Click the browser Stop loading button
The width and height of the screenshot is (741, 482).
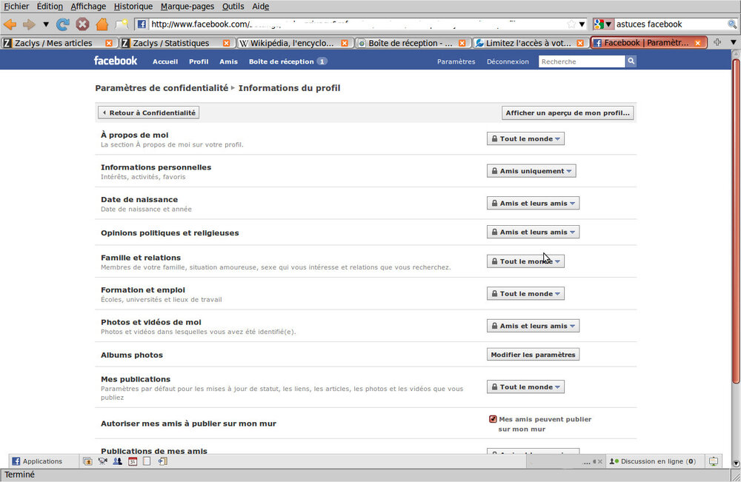(x=82, y=24)
